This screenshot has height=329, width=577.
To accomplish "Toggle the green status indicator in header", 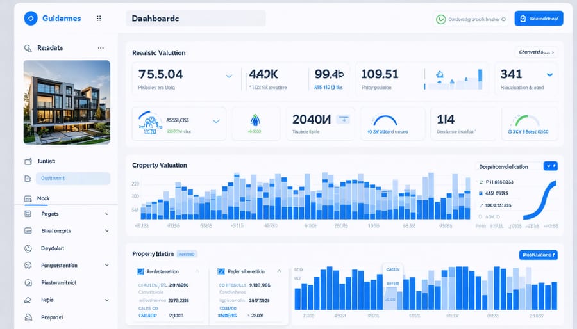I will (x=440, y=19).
